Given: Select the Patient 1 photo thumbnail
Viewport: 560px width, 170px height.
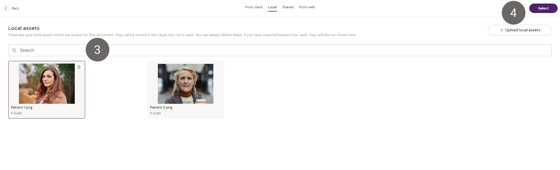Looking at the screenshot, I should pos(47,84).
